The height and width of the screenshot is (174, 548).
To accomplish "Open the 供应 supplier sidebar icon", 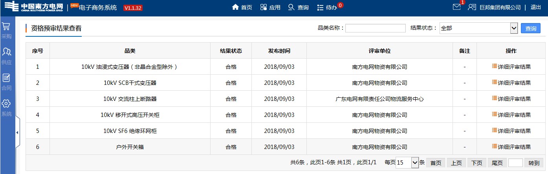I will pos(6,52).
